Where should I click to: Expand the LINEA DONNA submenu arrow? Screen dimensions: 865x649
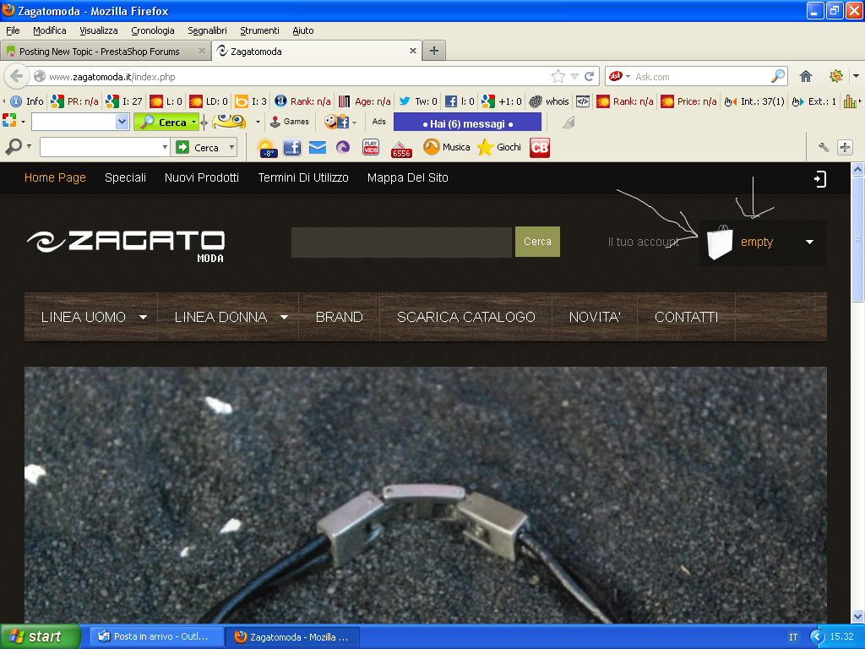click(x=284, y=318)
